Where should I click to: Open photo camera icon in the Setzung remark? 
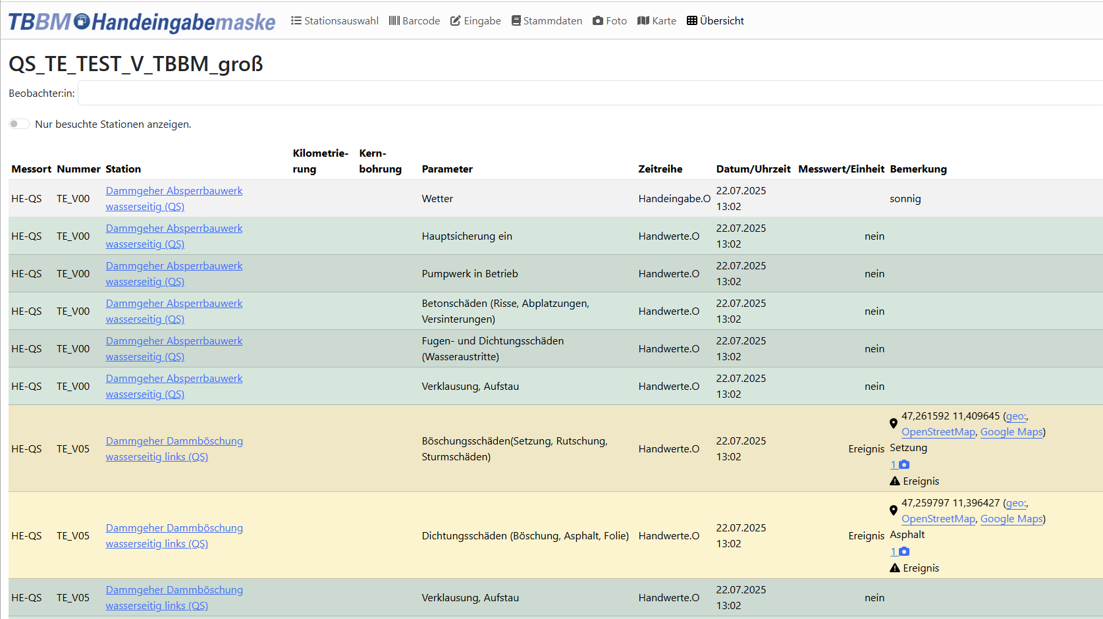904,464
